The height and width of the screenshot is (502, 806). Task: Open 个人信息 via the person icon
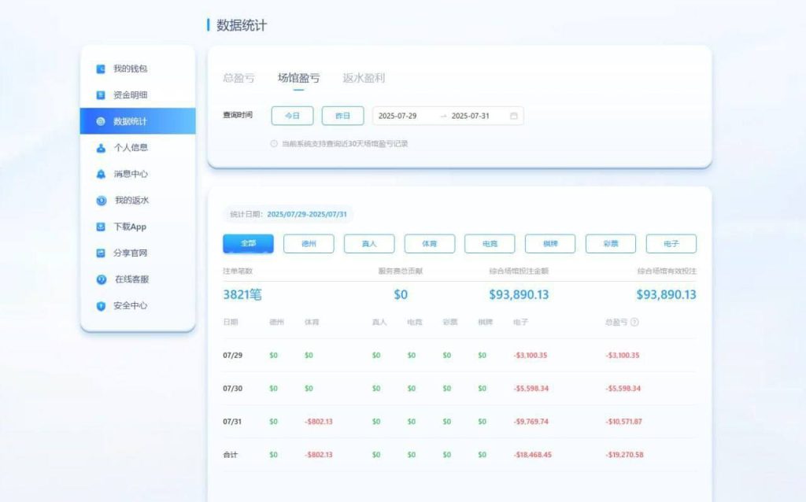(101, 147)
